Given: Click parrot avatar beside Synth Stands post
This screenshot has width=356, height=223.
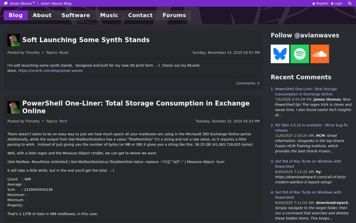Looking at the screenshot, I should coord(13,40).
